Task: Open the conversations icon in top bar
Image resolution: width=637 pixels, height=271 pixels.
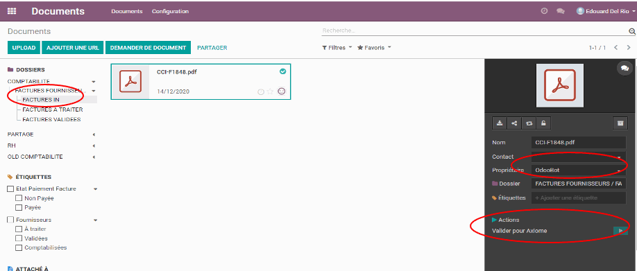Action: click(561, 11)
